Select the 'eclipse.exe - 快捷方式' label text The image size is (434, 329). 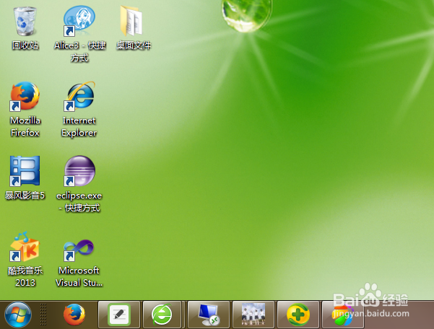coord(79,201)
